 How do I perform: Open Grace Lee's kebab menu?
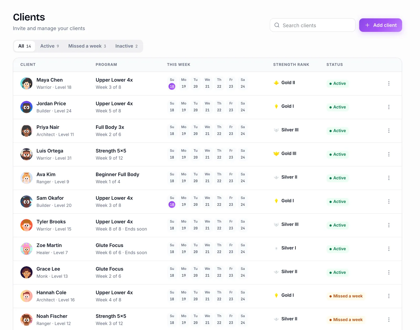click(389, 273)
